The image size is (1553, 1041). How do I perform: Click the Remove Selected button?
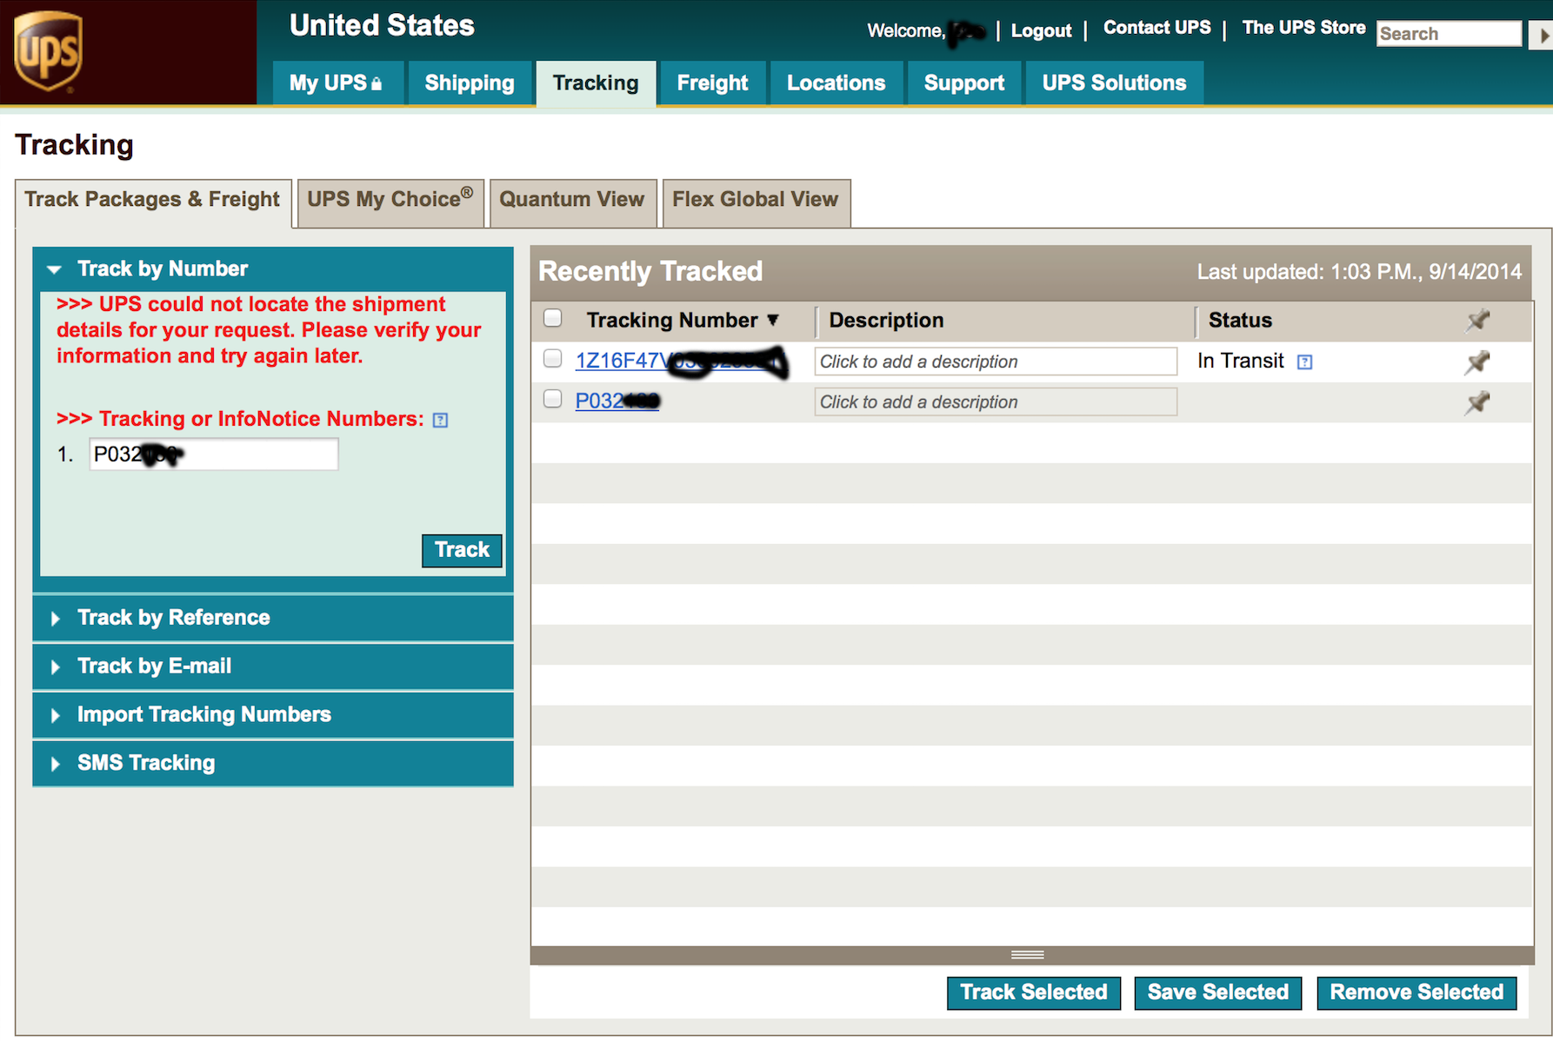1416,992
